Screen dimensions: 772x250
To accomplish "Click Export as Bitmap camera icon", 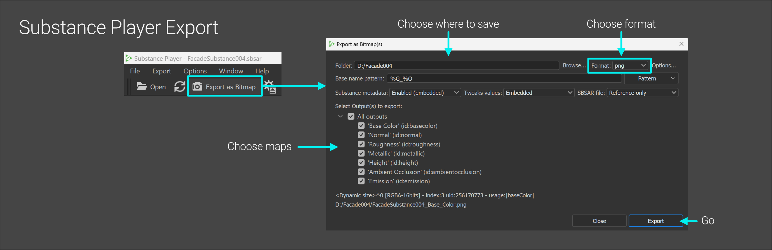I will (197, 87).
